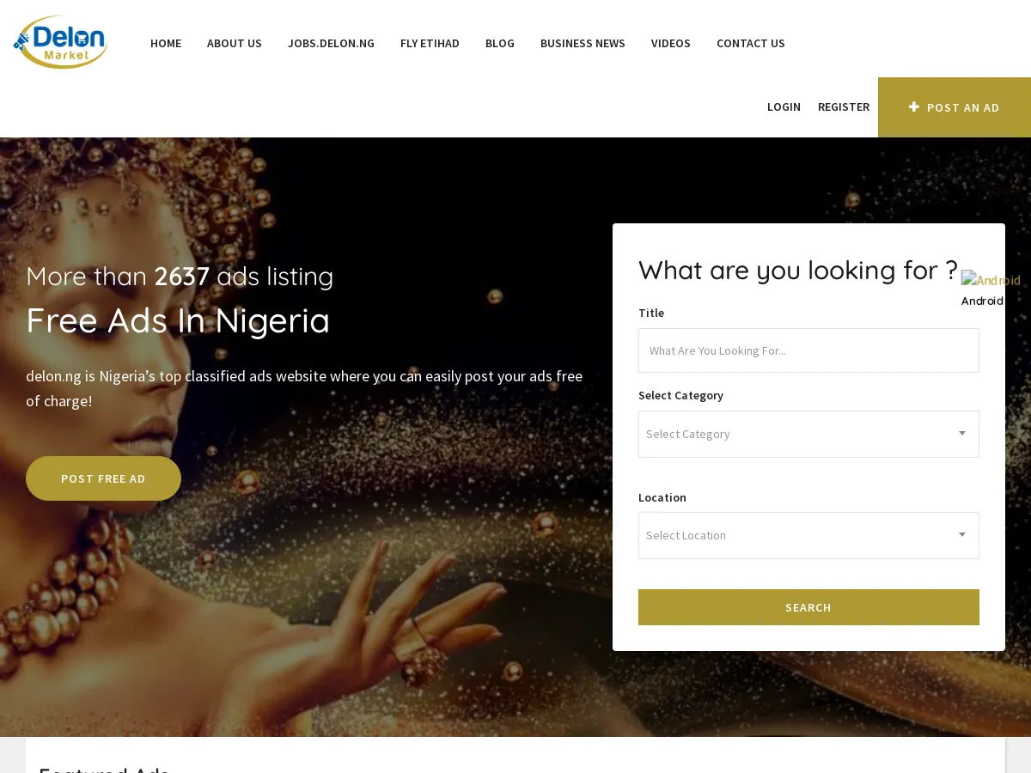Screen dimensions: 1031x773
Task: Click the Android label text link
Action: pyautogui.click(x=982, y=301)
